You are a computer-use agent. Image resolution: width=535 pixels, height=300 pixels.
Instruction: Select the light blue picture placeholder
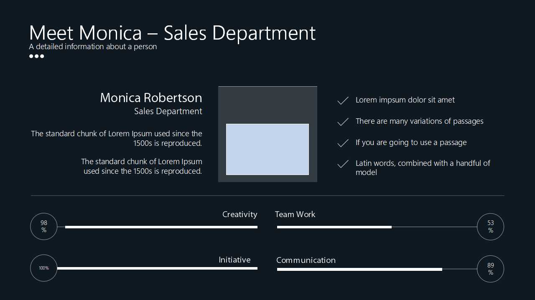tap(267, 149)
